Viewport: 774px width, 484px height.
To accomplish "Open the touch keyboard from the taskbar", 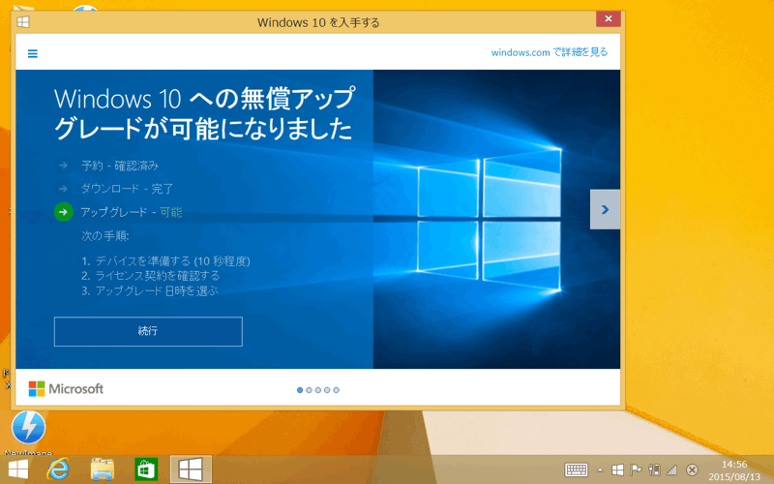I will coord(577,469).
